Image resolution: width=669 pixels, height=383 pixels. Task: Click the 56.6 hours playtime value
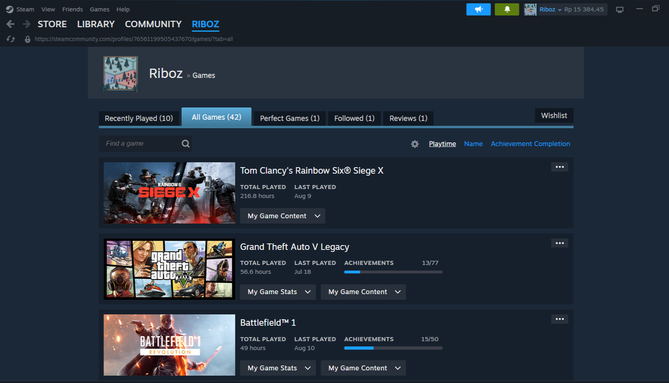coord(256,272)
